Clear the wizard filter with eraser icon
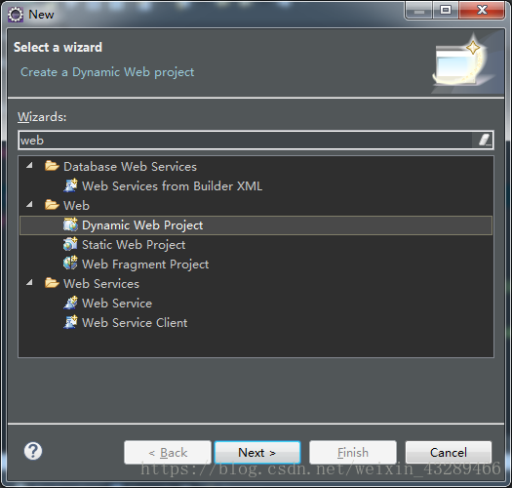 tap(485, 140)
